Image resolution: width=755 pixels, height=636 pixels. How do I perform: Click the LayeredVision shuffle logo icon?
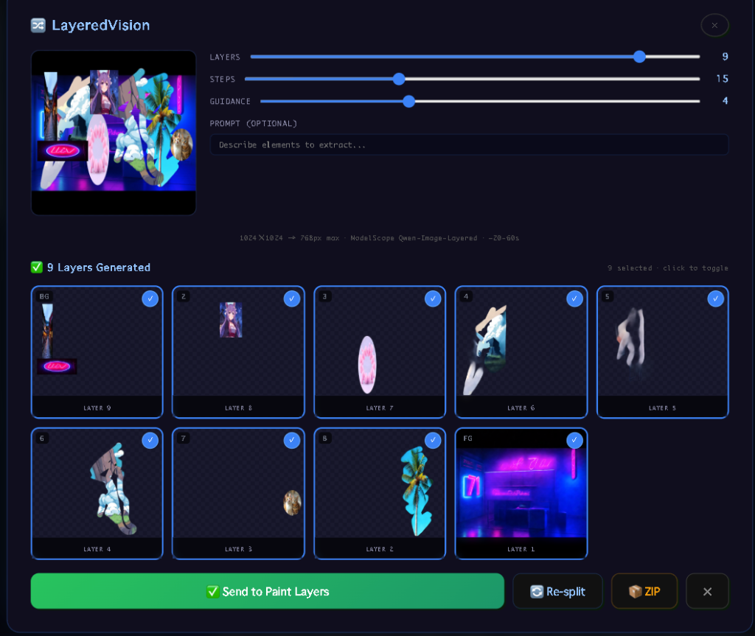[38, 25]
